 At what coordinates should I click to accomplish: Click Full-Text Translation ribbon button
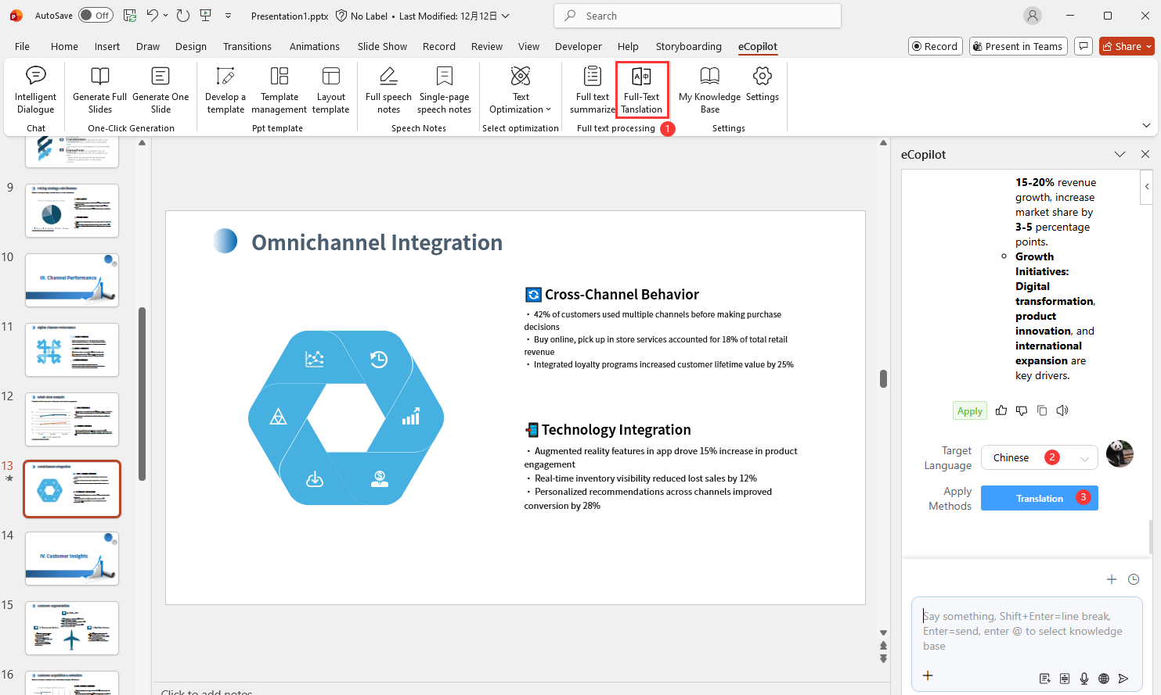pos(642,90)
